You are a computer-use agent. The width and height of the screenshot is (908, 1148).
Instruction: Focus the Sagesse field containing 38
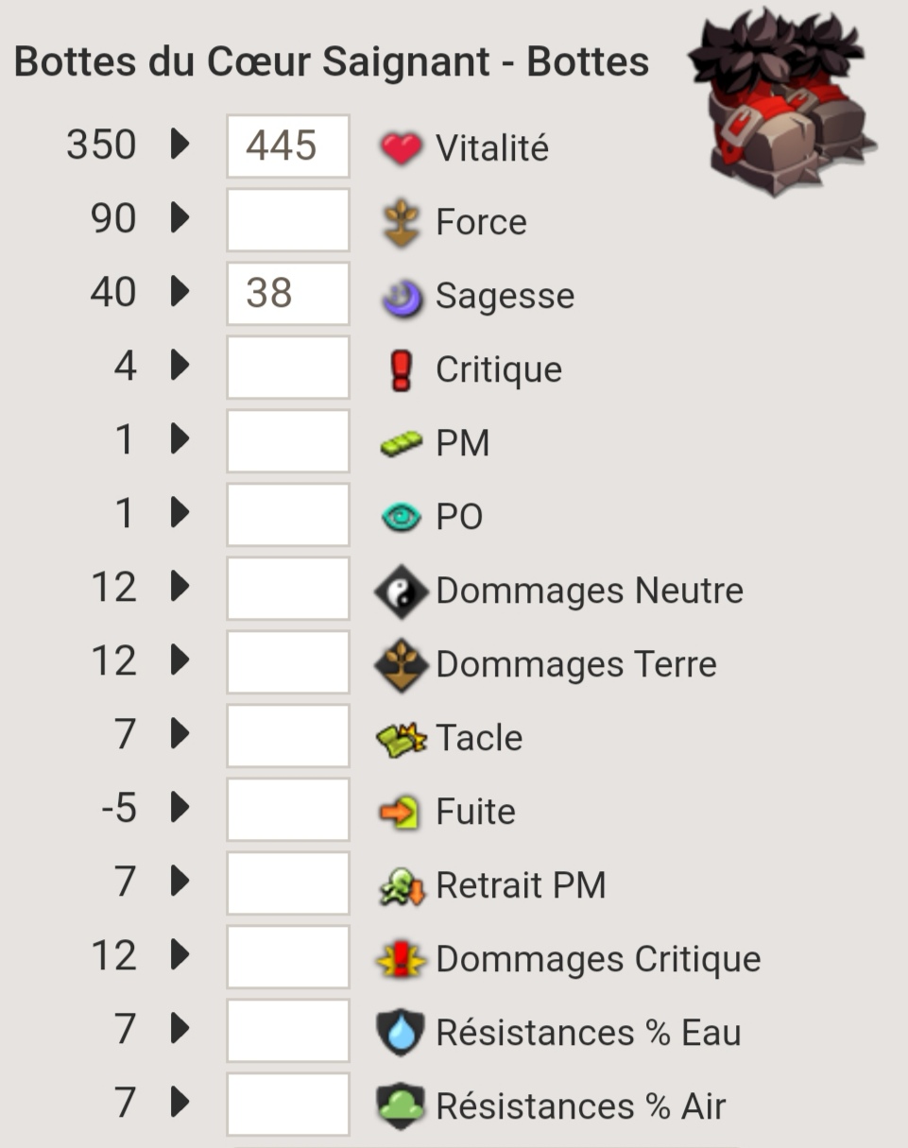click(288, 294)
